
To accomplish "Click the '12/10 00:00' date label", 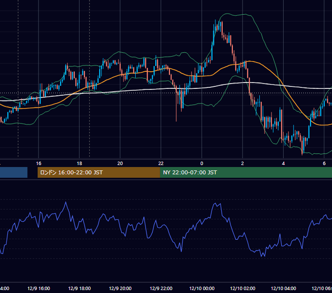I will pos(202,288).
